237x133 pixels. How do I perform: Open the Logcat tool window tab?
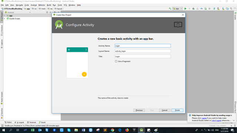pyautogui.click(x=19, y=122)
